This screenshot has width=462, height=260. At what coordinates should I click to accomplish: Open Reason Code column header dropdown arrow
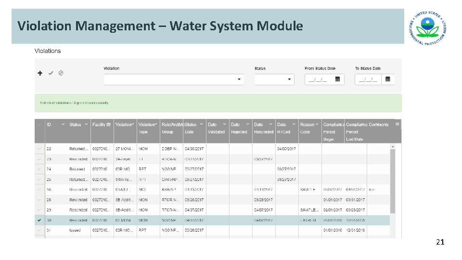[x=317, y=124]
